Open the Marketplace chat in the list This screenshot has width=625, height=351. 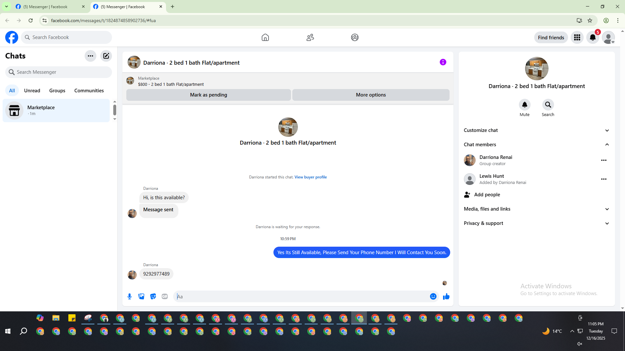56,110
